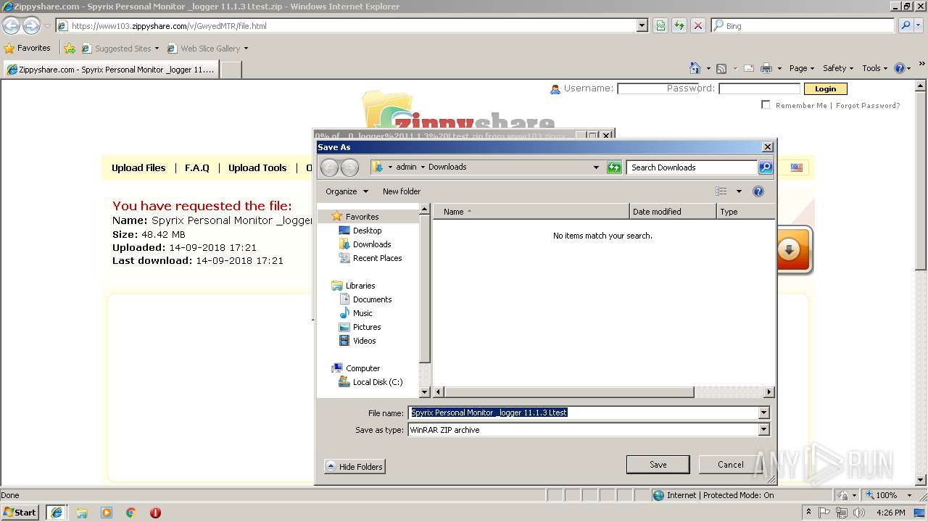Expand the File name dropdown arrow

coord(763,413)
